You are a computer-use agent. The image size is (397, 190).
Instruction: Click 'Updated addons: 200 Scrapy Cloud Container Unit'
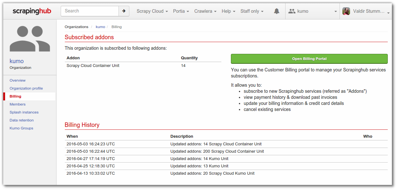click(x=217, y=151)
